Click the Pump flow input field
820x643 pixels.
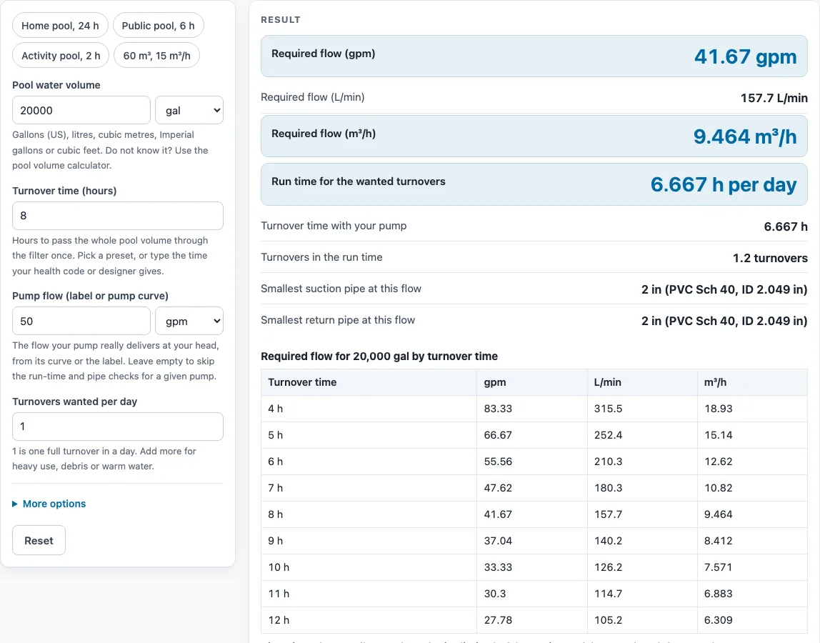[81, 321]
